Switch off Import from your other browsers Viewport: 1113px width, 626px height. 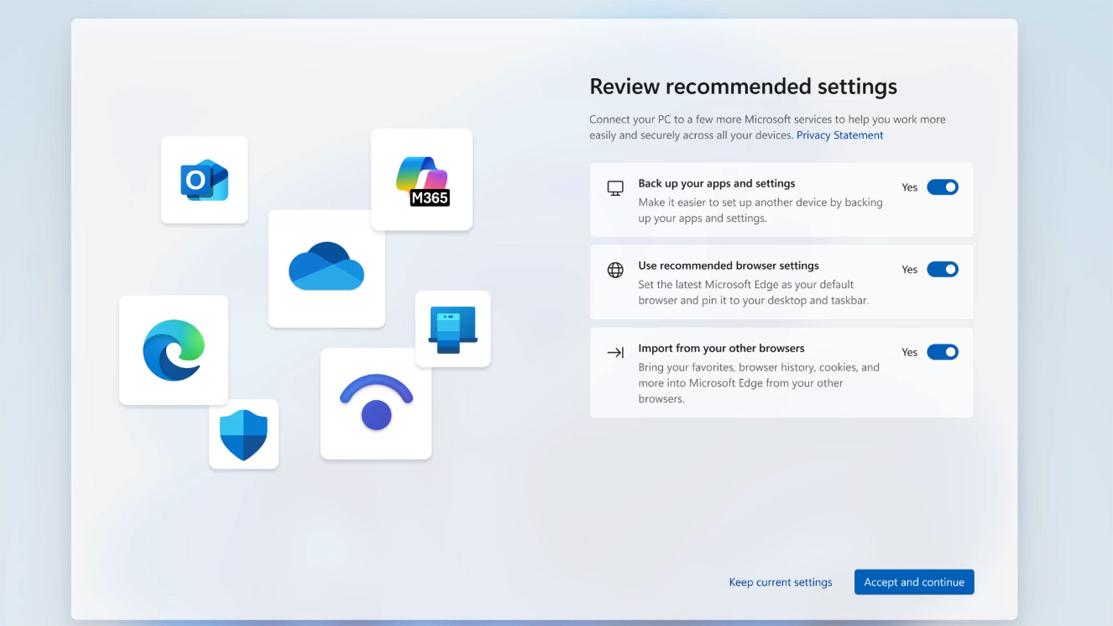point(943,352)
